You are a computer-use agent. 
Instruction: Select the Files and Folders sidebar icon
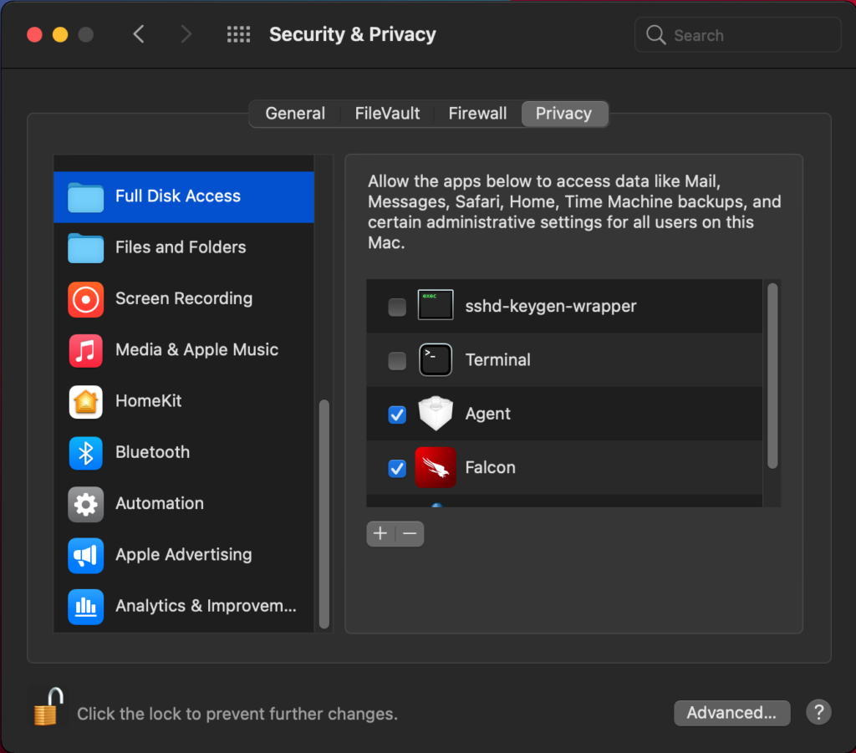pos(85,247)
